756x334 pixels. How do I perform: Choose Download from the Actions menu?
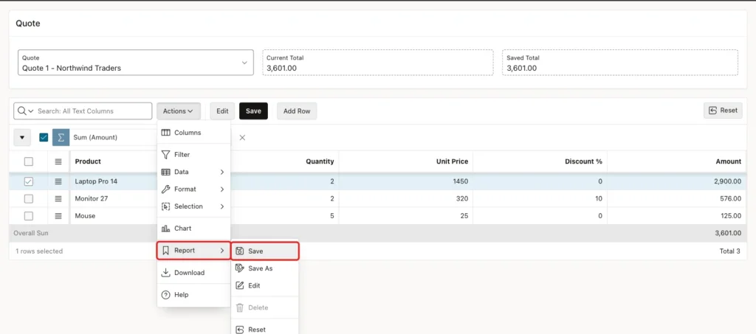[x=194, y=272]
